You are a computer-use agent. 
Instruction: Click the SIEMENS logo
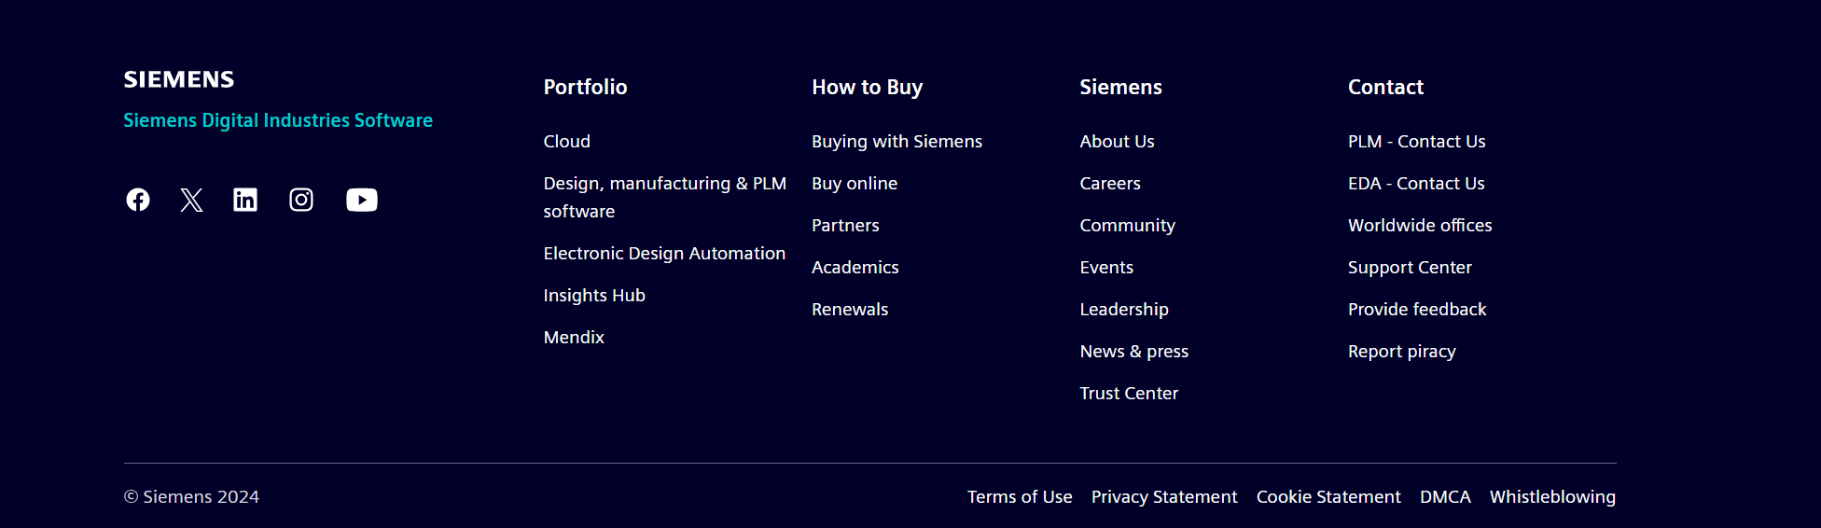(179, 79)
